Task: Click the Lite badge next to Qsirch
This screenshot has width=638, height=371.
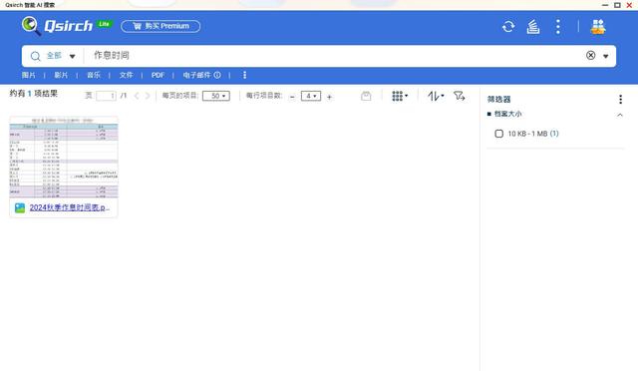Action: click(x=104, y=24)
